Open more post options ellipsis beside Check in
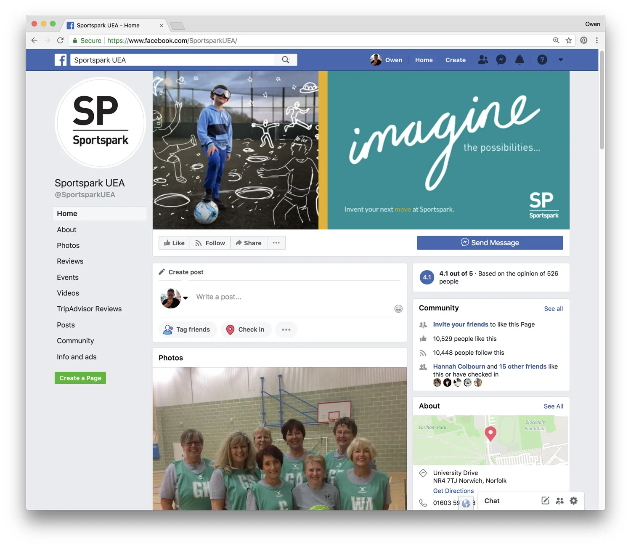This screenshot has width=631, height=547. (x=286, y=329)
